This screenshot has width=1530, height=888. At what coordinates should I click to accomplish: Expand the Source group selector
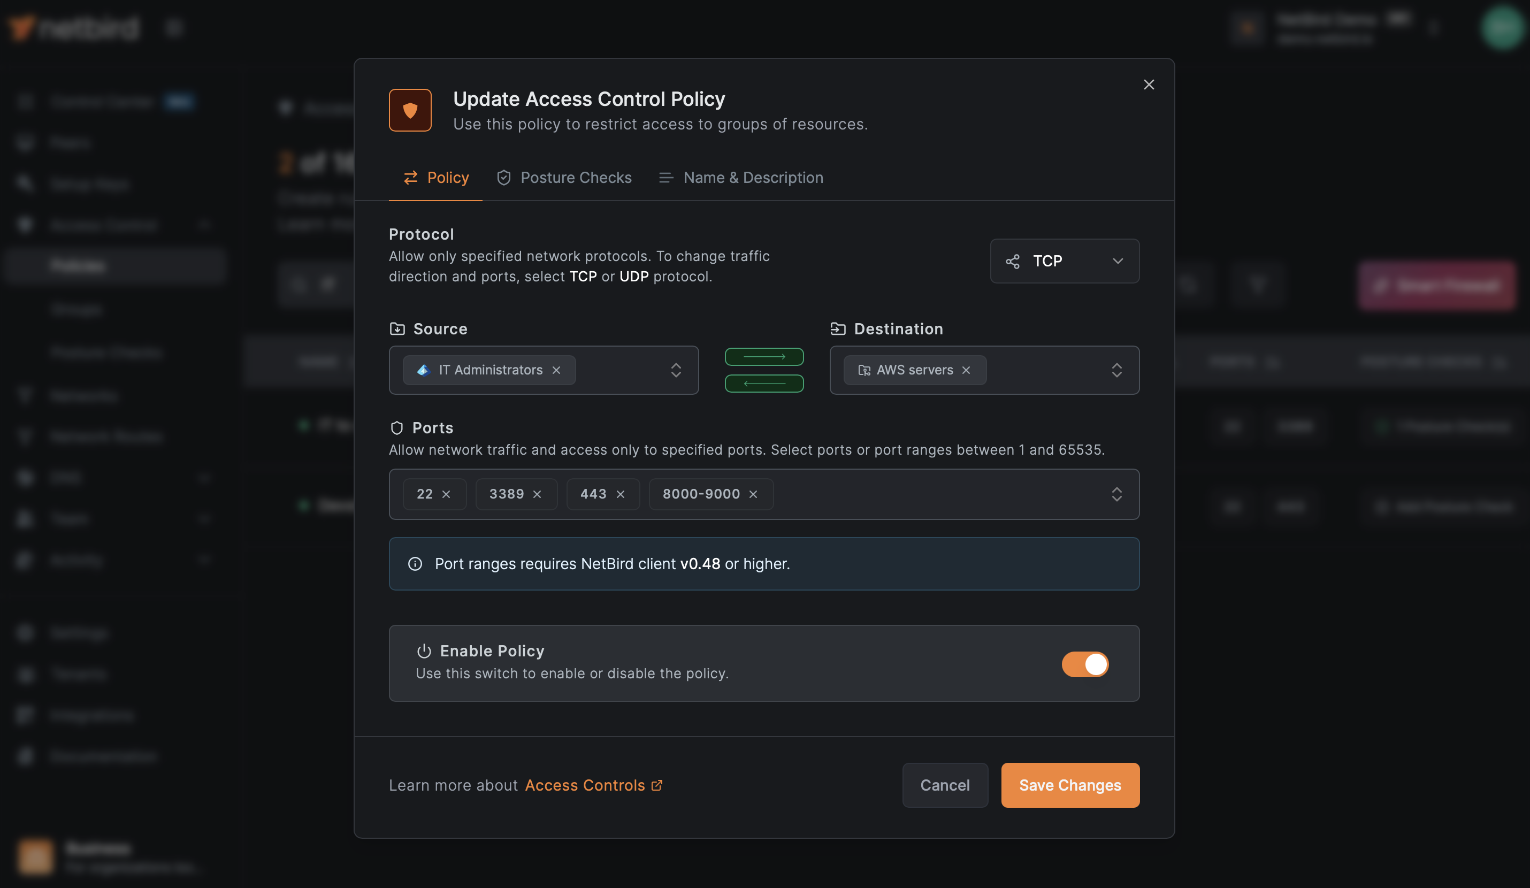tap(676, 370)
